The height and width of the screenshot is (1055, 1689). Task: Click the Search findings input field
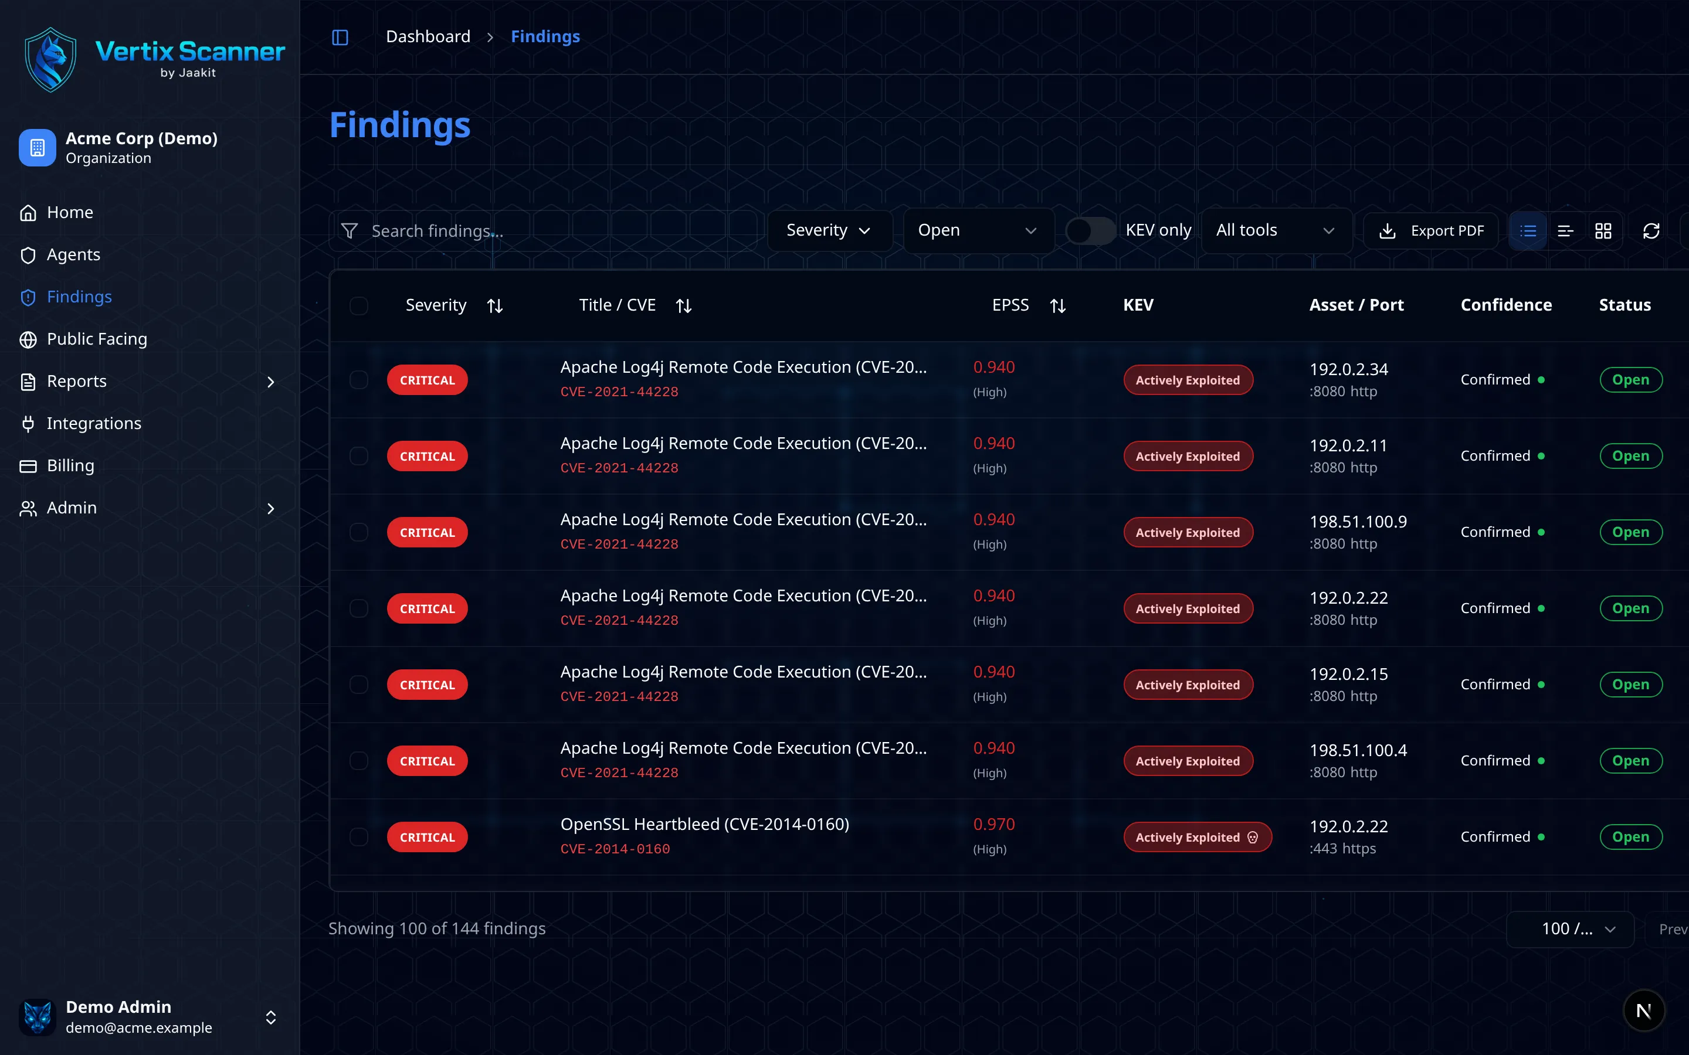543,231
